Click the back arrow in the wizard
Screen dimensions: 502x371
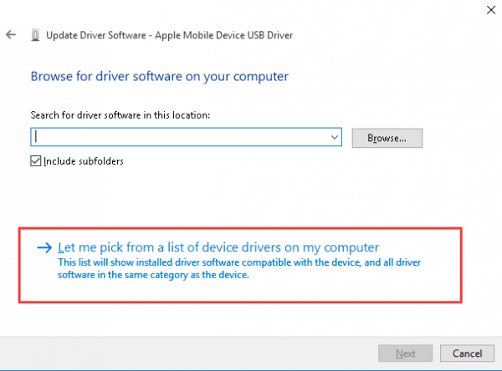(x=10, y=35)
